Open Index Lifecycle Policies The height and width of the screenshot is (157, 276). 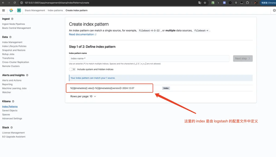(x=14, y=46)
